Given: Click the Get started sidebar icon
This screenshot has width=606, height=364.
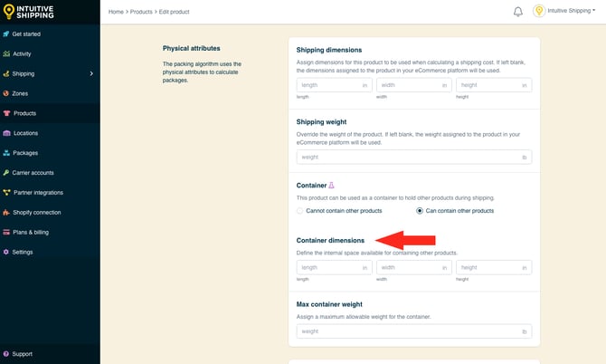Looking at the screenshot, I should point(6,34).
